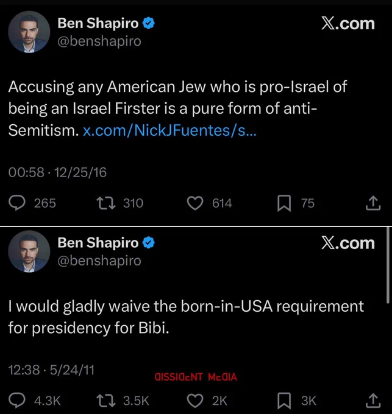Image resolution: width=392 pixels, height=414 pixels.
Task: Share the 5/24/11 tweet
Action: point(372,400)
